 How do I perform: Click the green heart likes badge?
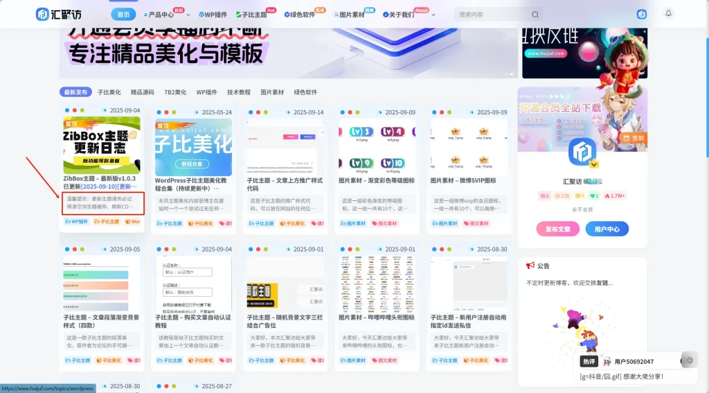(594, 195)
